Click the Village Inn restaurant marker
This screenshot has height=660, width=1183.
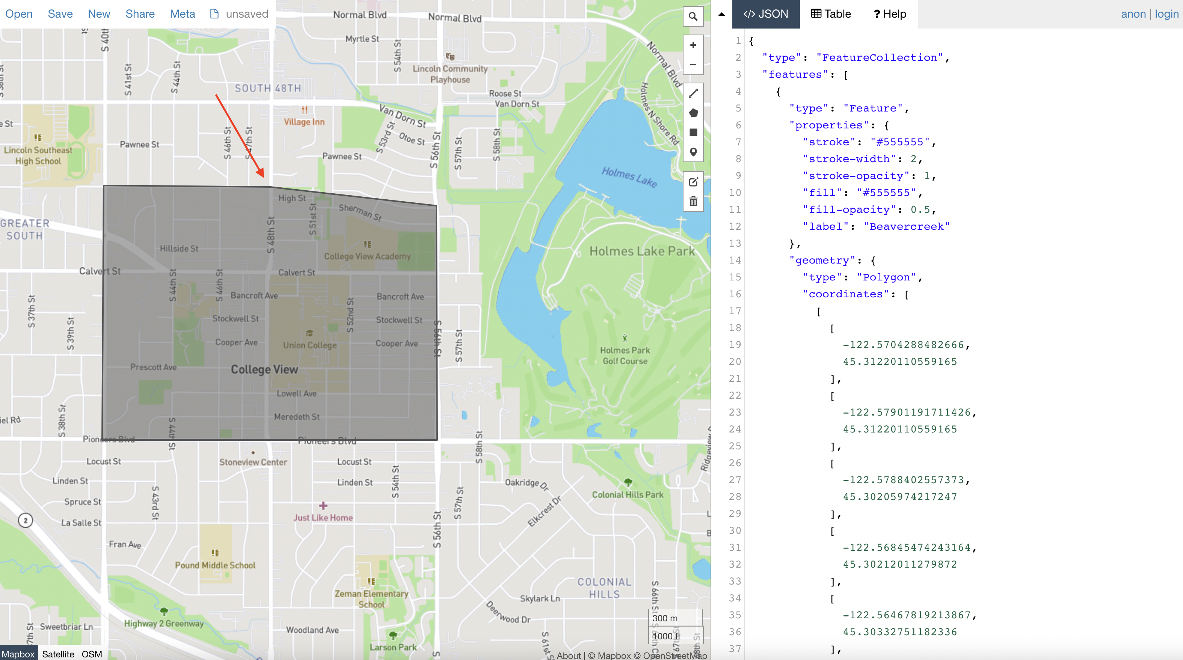click(304, 110)
